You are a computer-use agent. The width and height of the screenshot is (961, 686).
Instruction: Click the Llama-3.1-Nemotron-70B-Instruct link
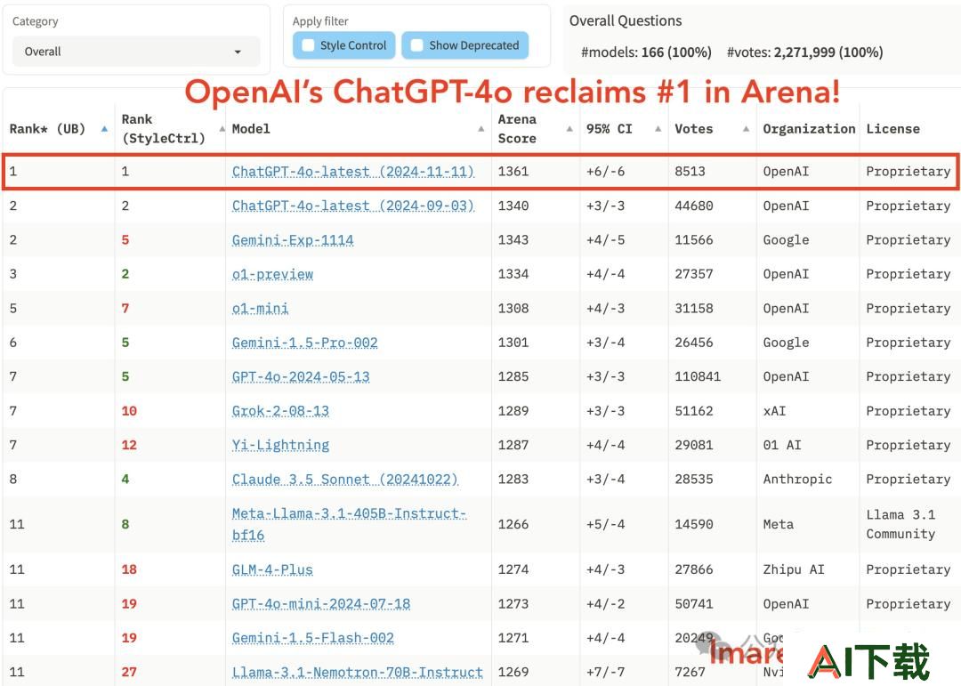coord(358,673)
